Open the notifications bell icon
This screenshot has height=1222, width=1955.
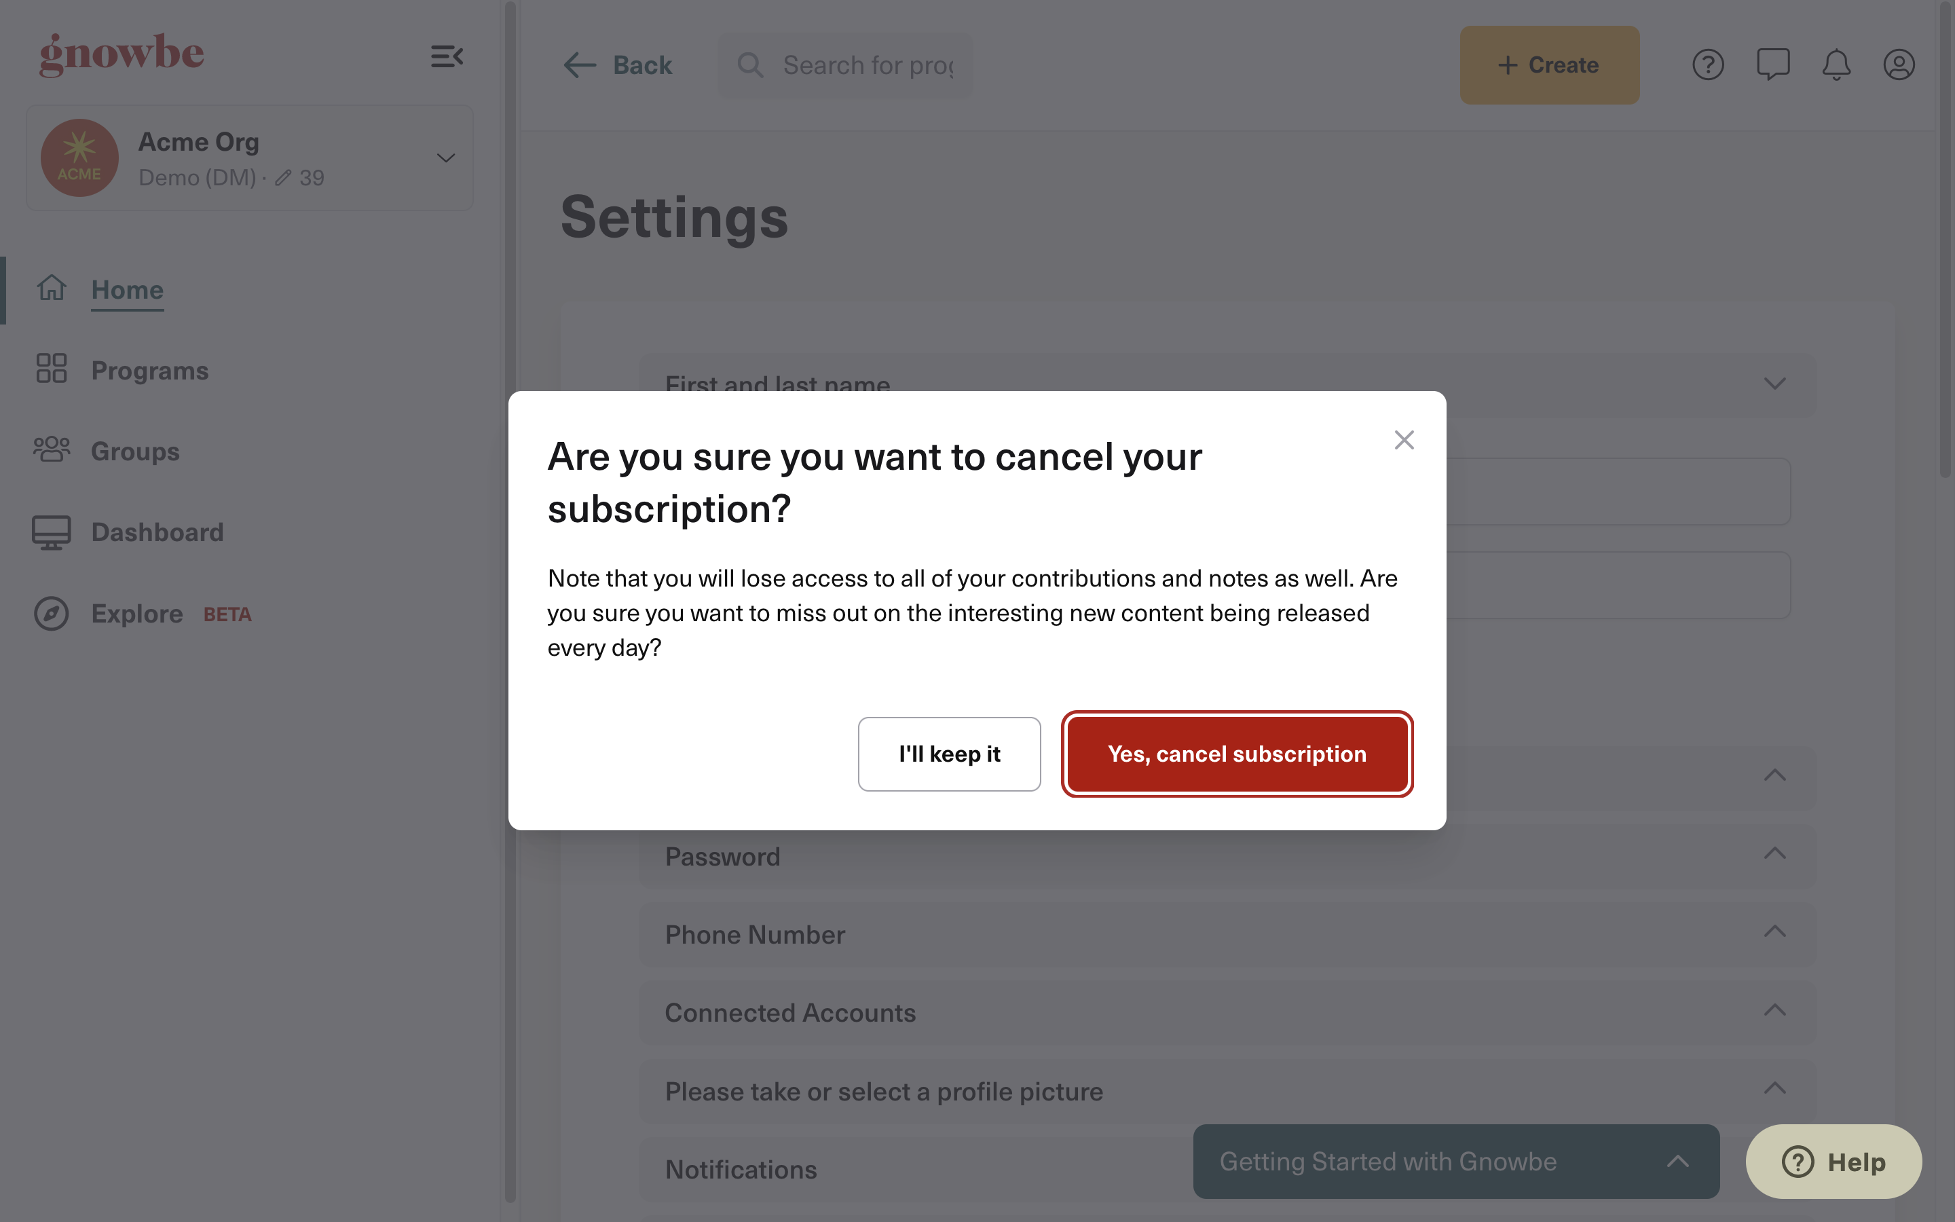click(1836, 64)
